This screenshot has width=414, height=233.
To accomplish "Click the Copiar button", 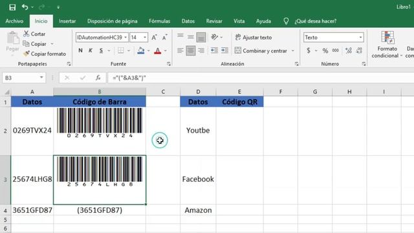I will coord(35,44).
